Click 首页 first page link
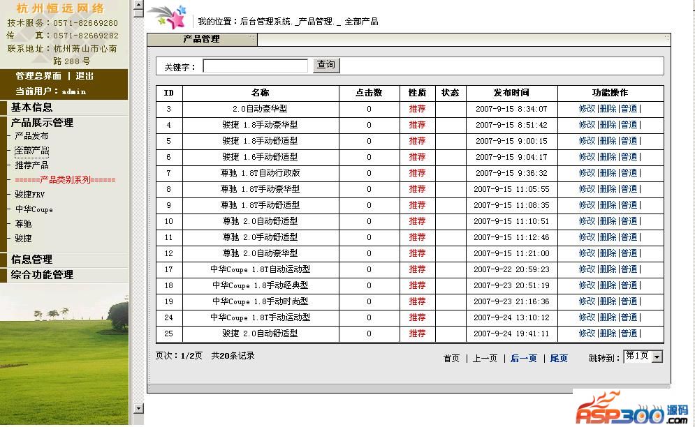Viewport: 695px width, 427px height. (x=451, y=359)
